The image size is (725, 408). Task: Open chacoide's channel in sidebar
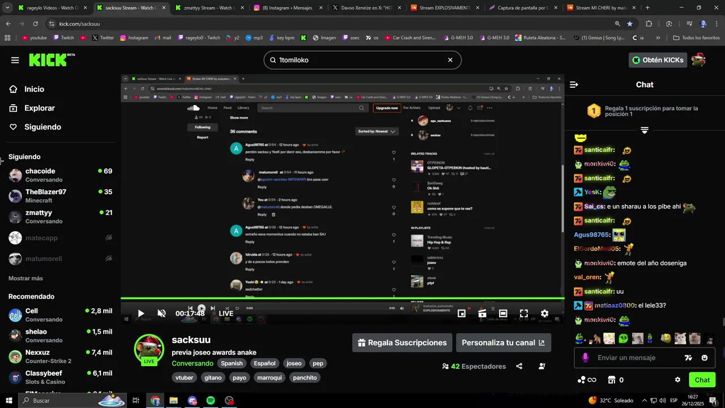click(60, 175)
